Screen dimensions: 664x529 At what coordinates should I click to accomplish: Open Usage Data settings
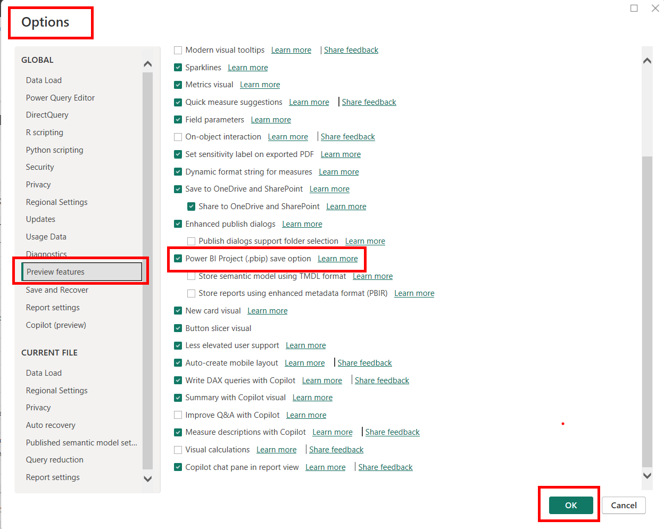click(x=46, y=237)
